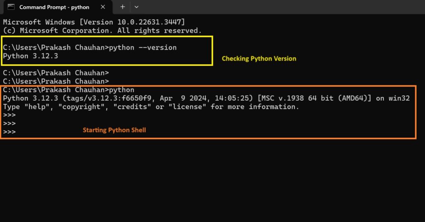Click the Python 3.12.3 output inside yellow box

[x=30, y=56]
